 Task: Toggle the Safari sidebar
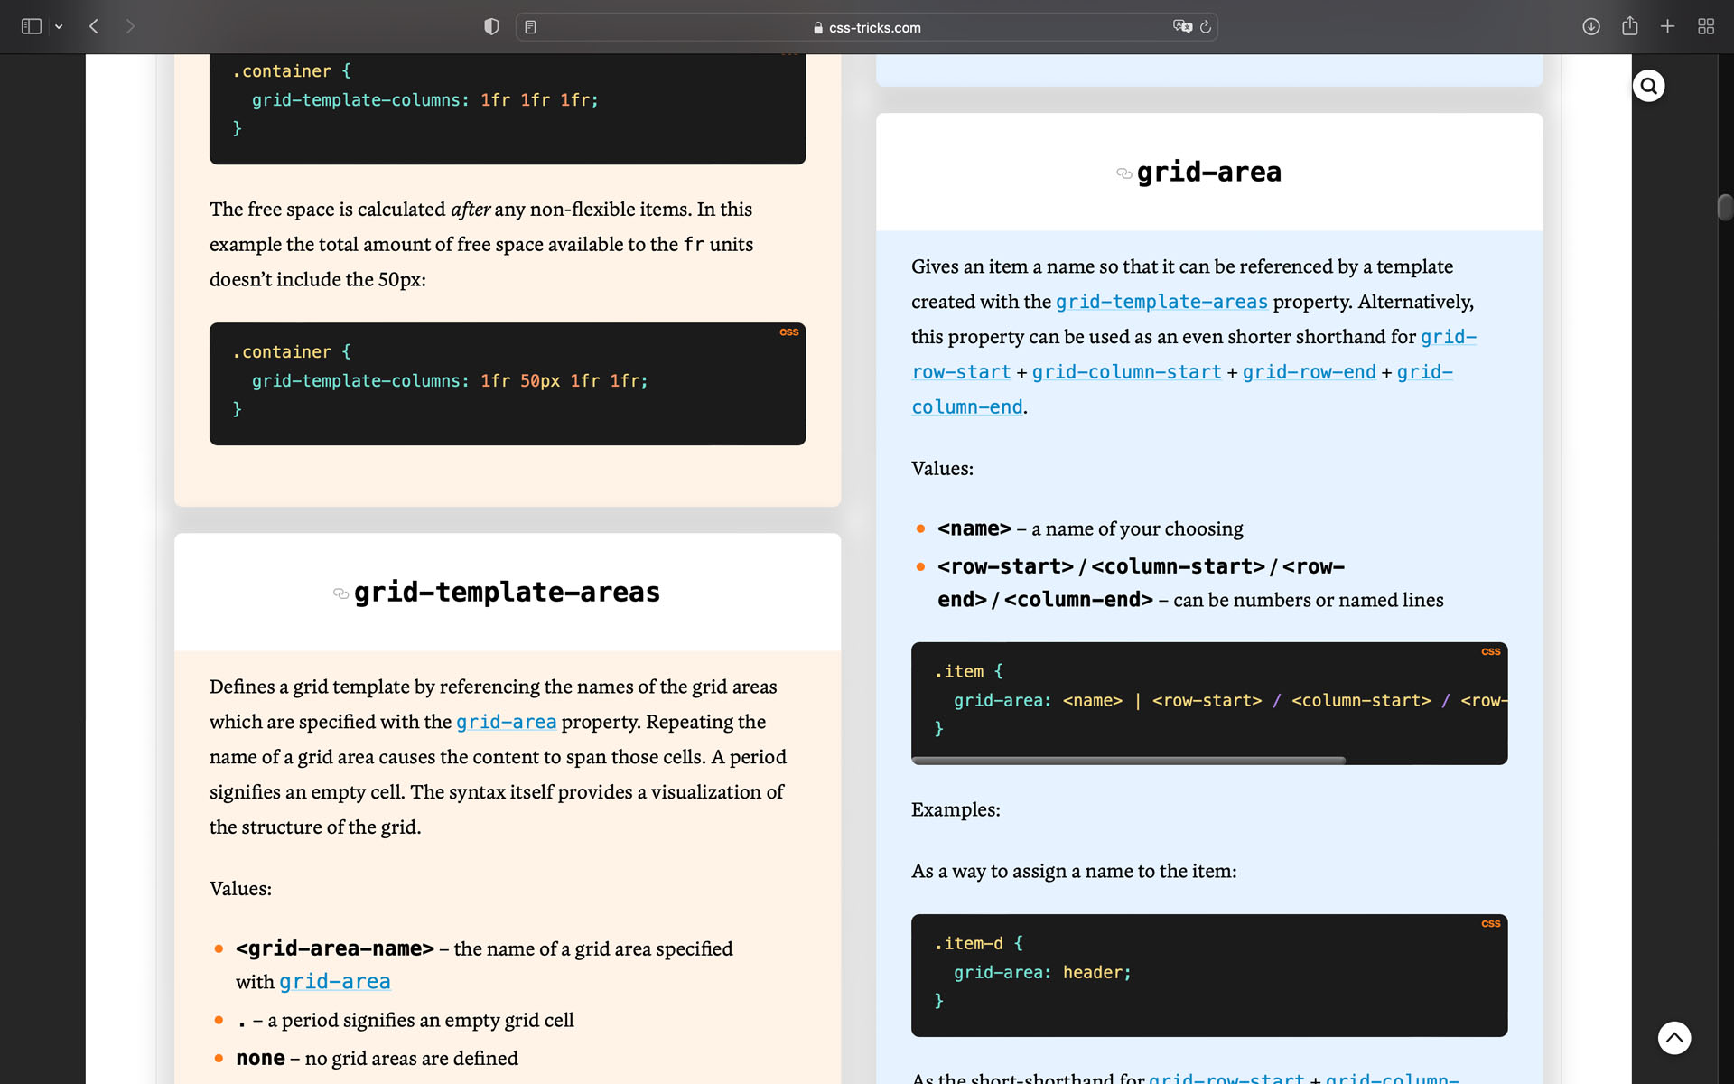coord(32,27)
